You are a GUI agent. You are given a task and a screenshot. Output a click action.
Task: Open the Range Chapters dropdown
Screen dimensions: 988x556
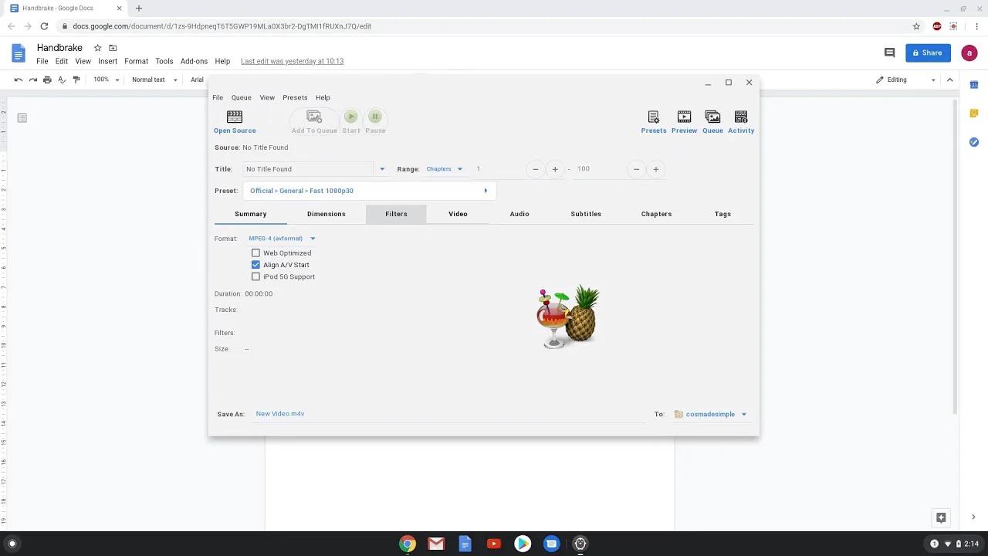click(444, 168)
